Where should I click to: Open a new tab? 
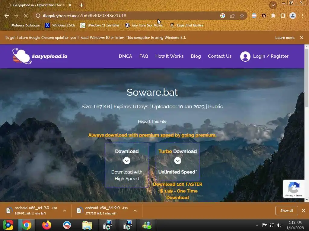coord(81,5)
